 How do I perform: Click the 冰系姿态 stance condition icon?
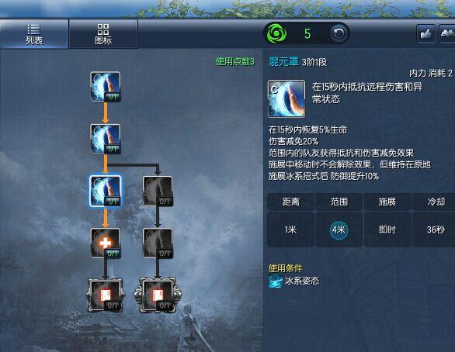pyautogui.click(x=275, y=281)
